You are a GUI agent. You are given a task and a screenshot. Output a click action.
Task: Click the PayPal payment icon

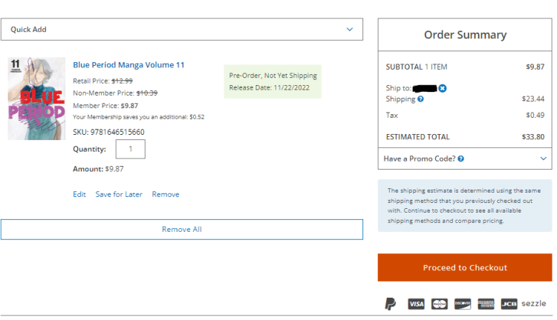pos(391,304)
